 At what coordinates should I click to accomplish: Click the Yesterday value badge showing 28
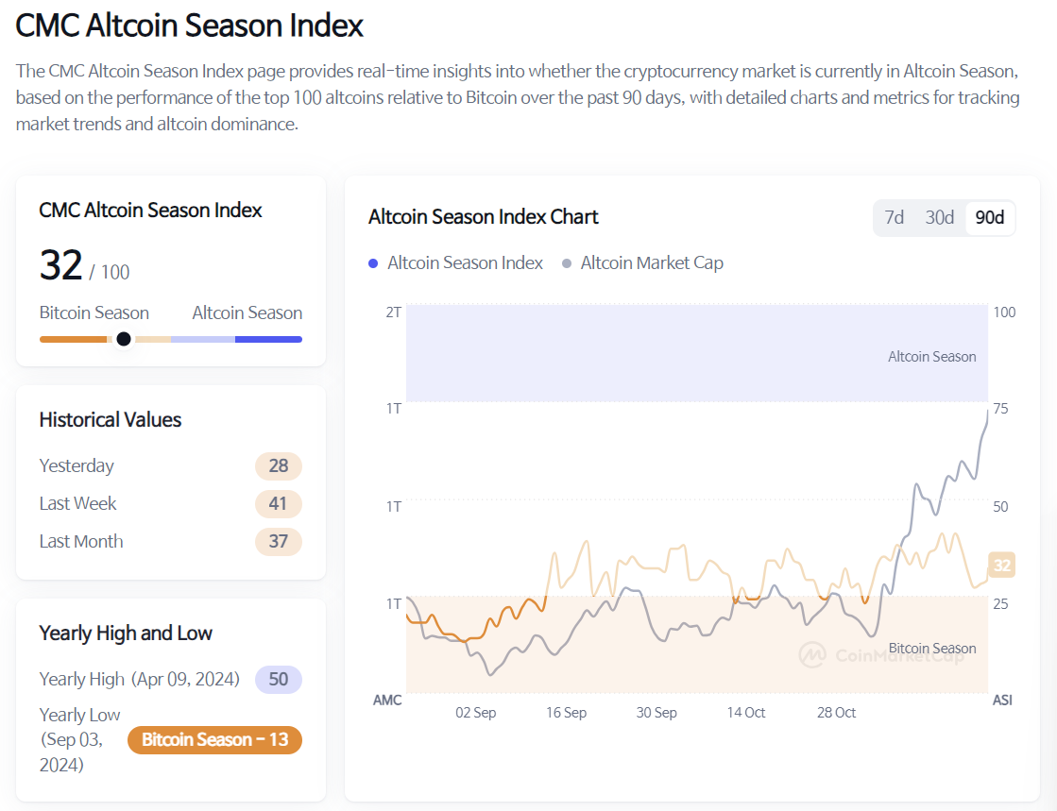pyautogui.click(x=278, y=465)
